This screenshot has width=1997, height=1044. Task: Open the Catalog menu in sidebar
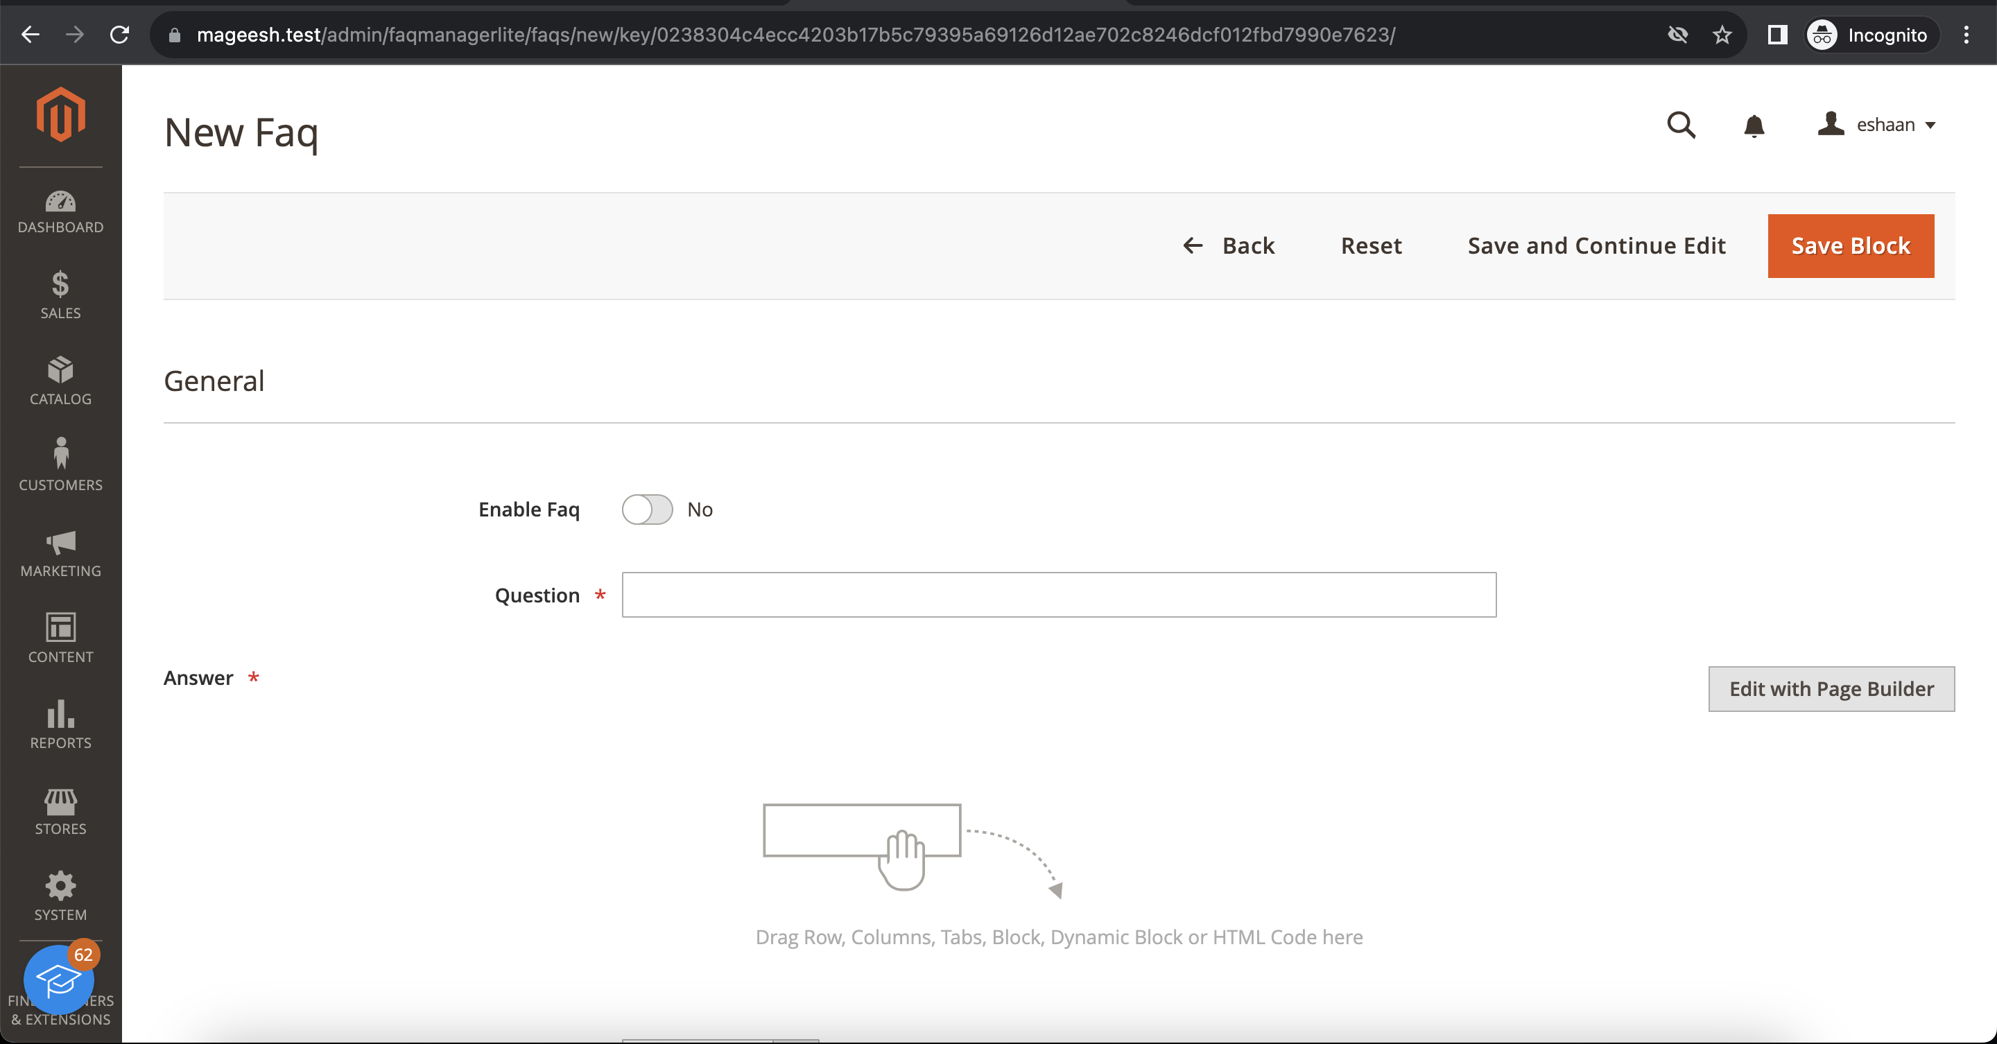tap(60, 381)
